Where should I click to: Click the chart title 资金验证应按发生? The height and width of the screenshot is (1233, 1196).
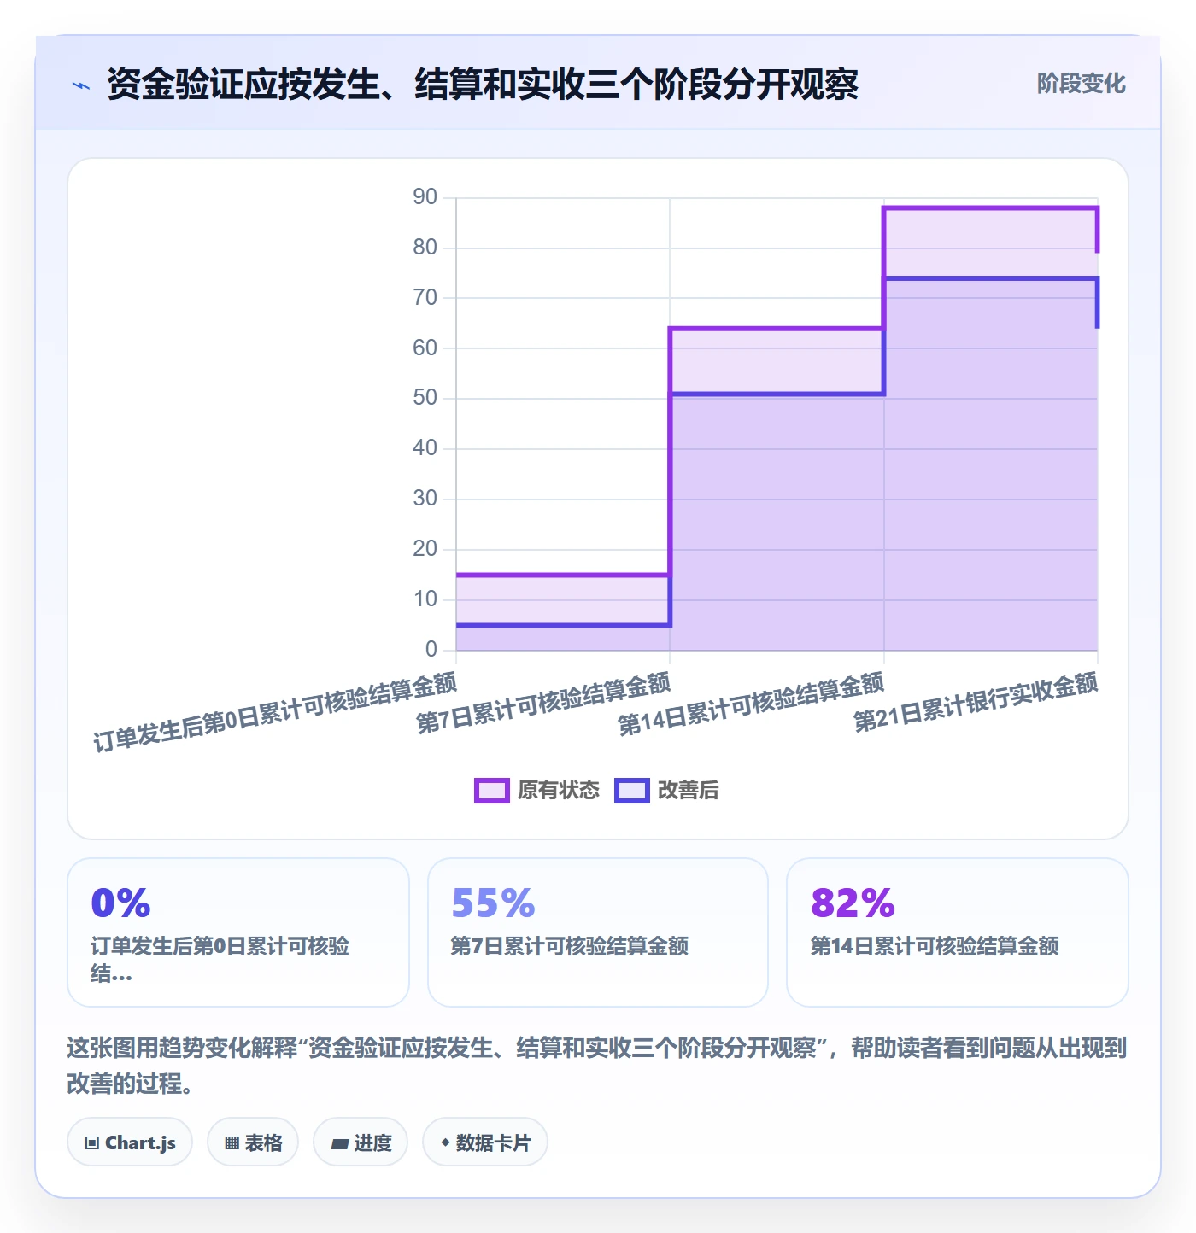pyautogui.click(x=483, y=85)
